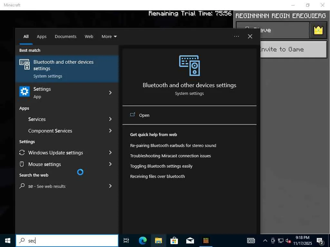330x247 pixels.
Task: Switch to the Apps search tab
Action: tap(42, 37)
